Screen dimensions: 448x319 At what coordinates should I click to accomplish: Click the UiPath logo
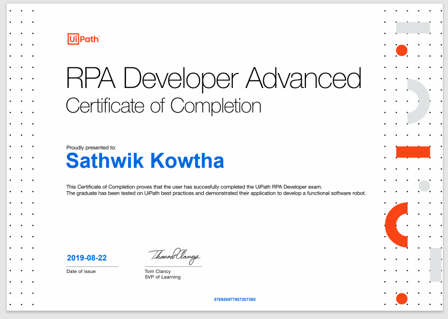pos(83,39)
